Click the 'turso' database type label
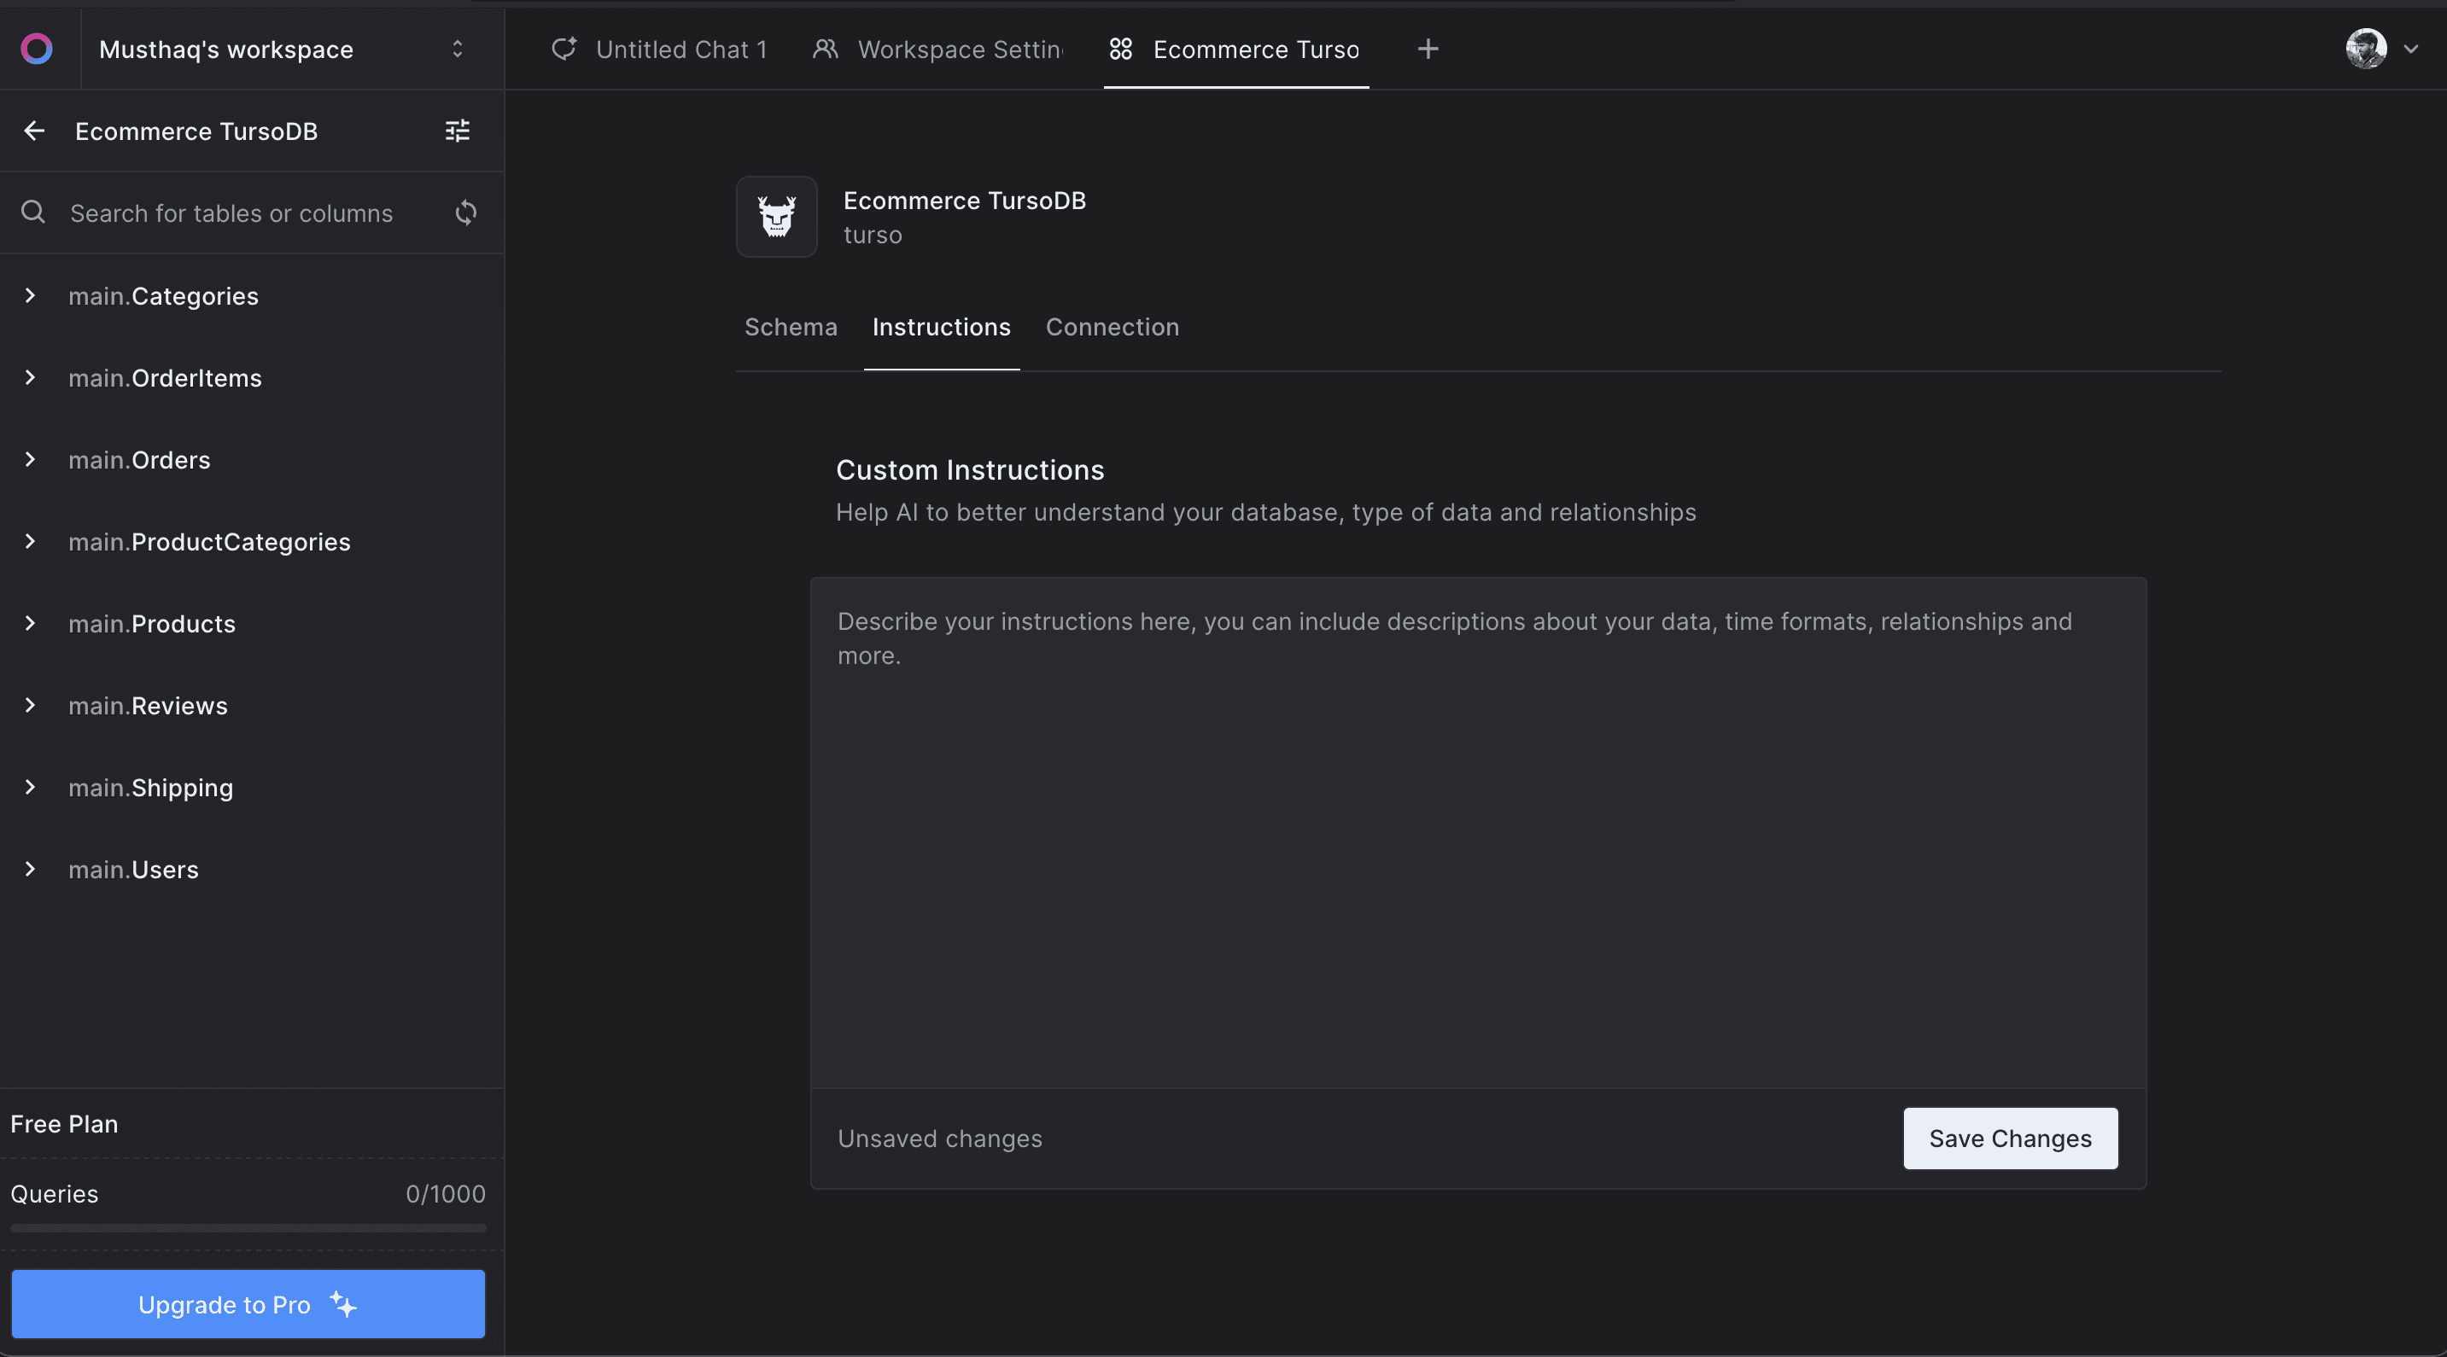 coord(873,236)
